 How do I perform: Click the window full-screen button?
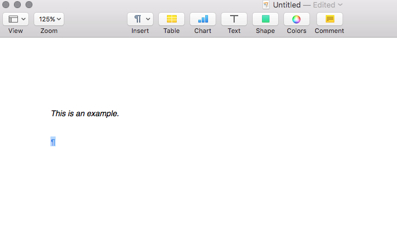click(x=29, y=5)
